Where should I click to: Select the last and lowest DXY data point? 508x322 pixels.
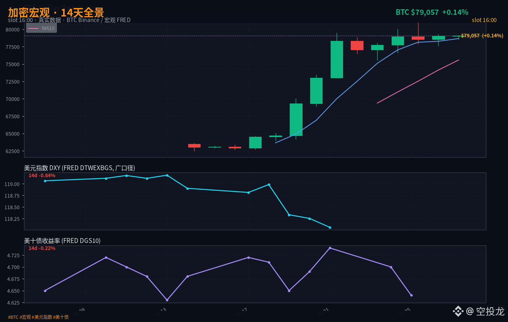[x=330, y=227]
